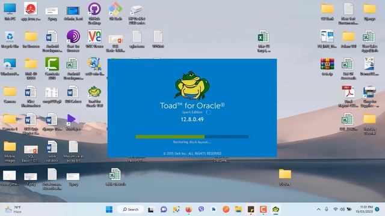Click the volume speaker icon in tray
The image size is (385, 216).
342,209
